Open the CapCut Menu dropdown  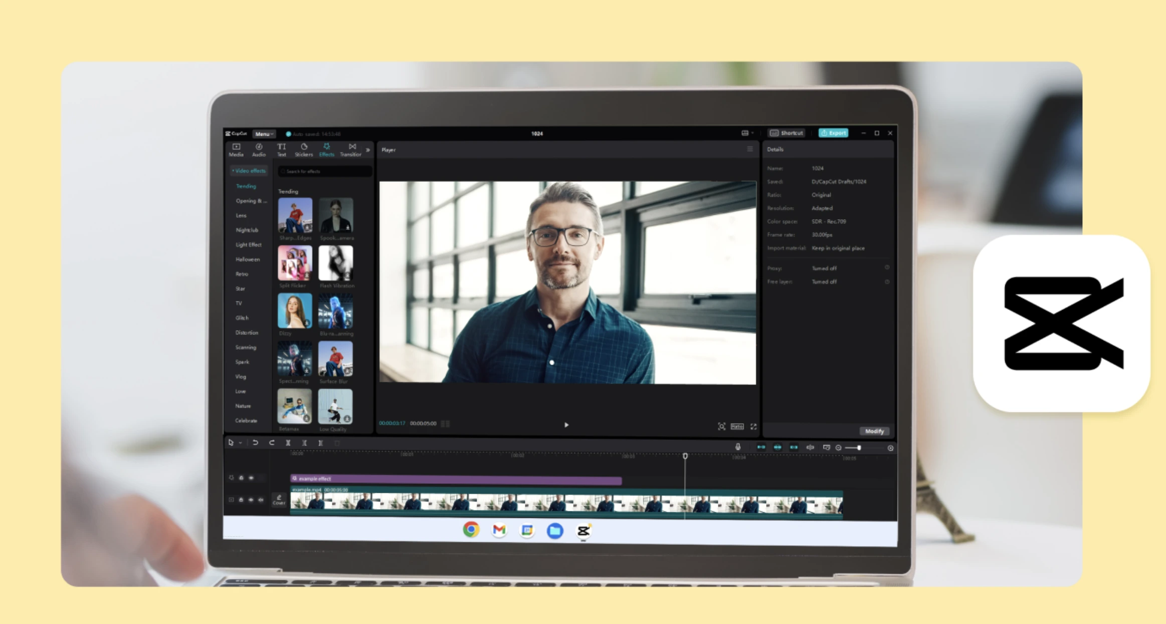(x=264, y=134)
